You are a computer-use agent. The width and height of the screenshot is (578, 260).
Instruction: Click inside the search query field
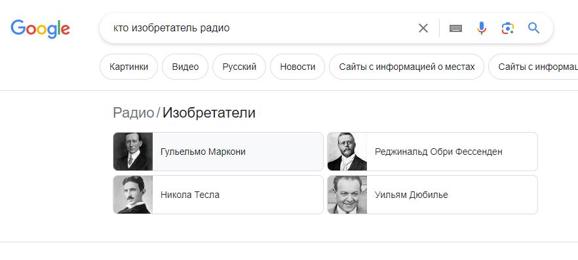pyautogui.click(x=258, y=28)
